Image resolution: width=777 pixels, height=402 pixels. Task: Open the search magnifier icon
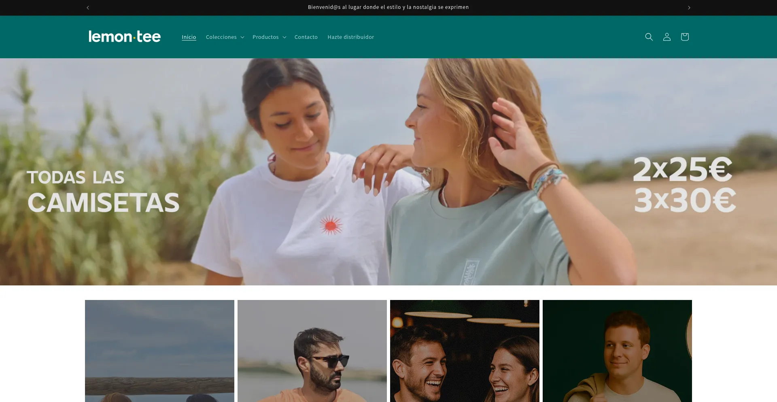point(649,37)
